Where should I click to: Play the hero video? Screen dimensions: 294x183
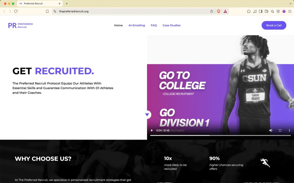click(x=152, y=130)
